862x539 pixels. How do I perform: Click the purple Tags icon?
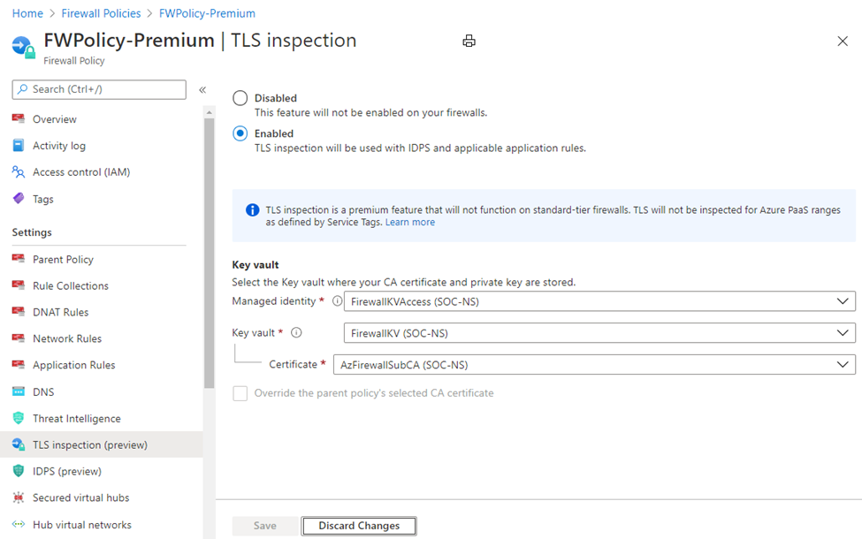click(18, 199)
